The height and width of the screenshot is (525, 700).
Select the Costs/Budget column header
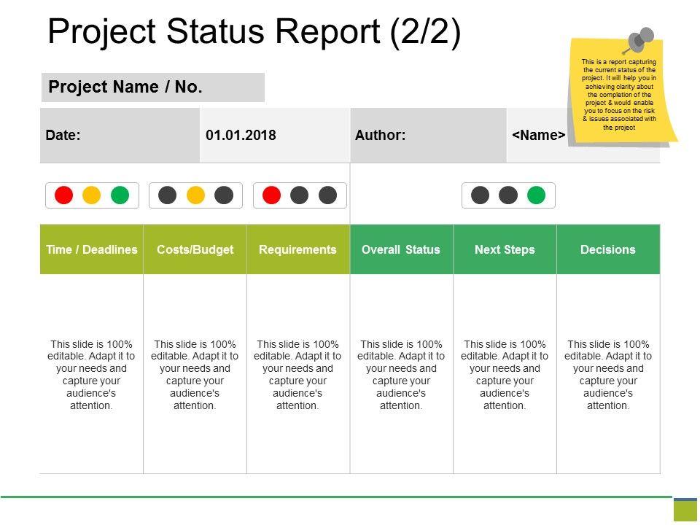[x=195, y=249]
